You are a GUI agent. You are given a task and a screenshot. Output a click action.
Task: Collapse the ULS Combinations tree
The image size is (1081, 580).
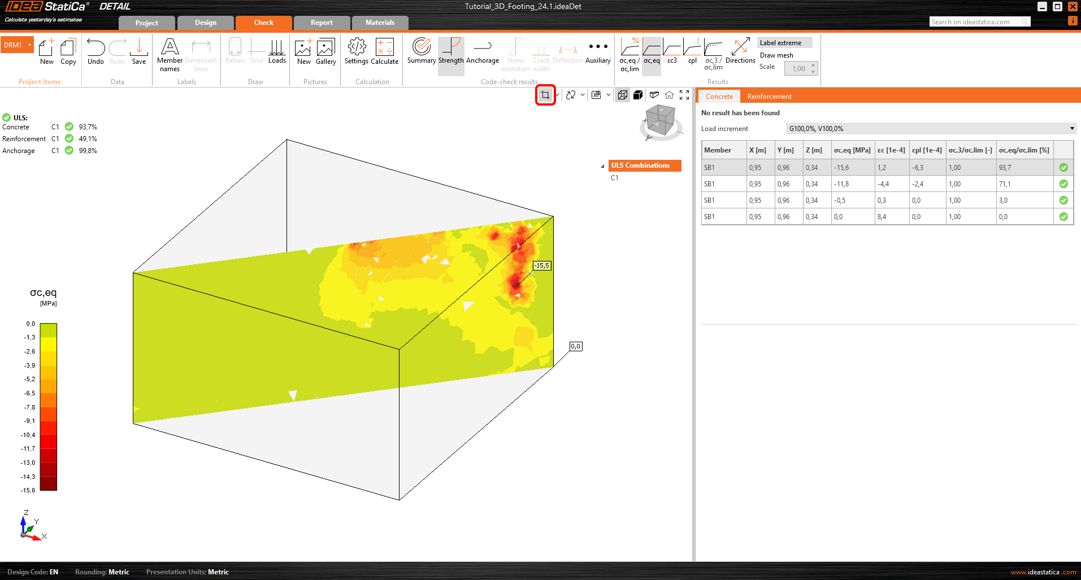click(x=602, y=166)
